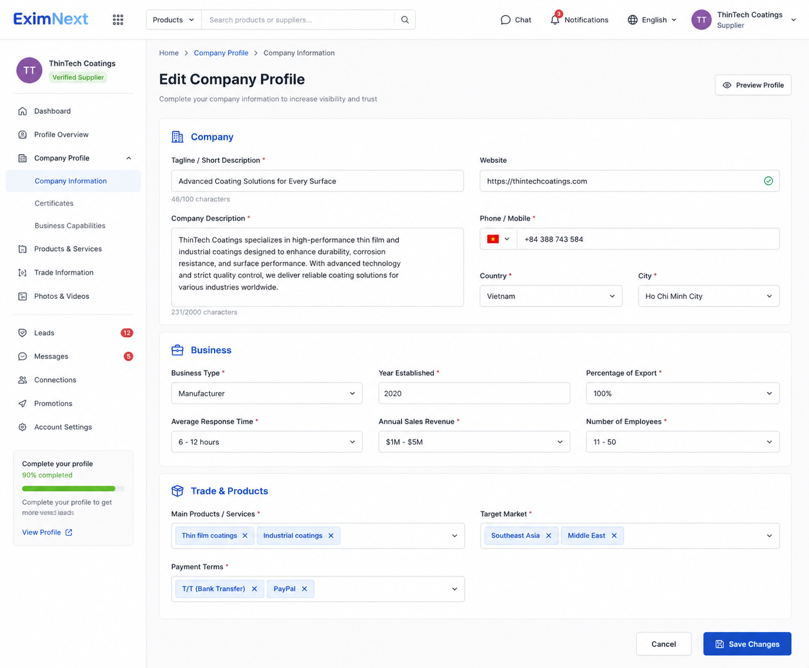This screenshot has height=668, width=809.
Task: Click the search products or suppliers field
Action: click(298, 20)
